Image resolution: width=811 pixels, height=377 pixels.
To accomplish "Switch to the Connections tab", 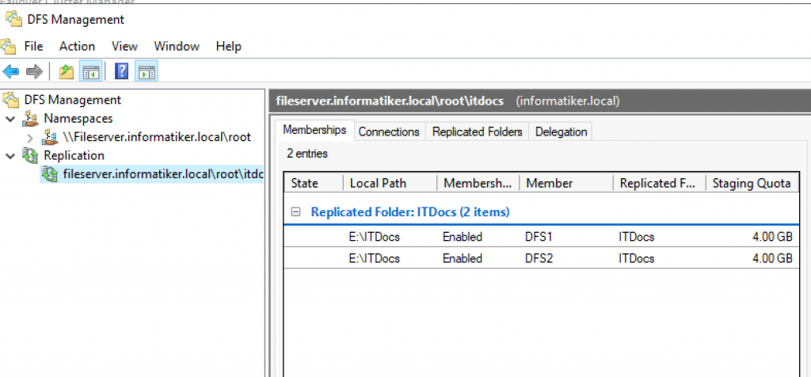I will pos(389,132).
